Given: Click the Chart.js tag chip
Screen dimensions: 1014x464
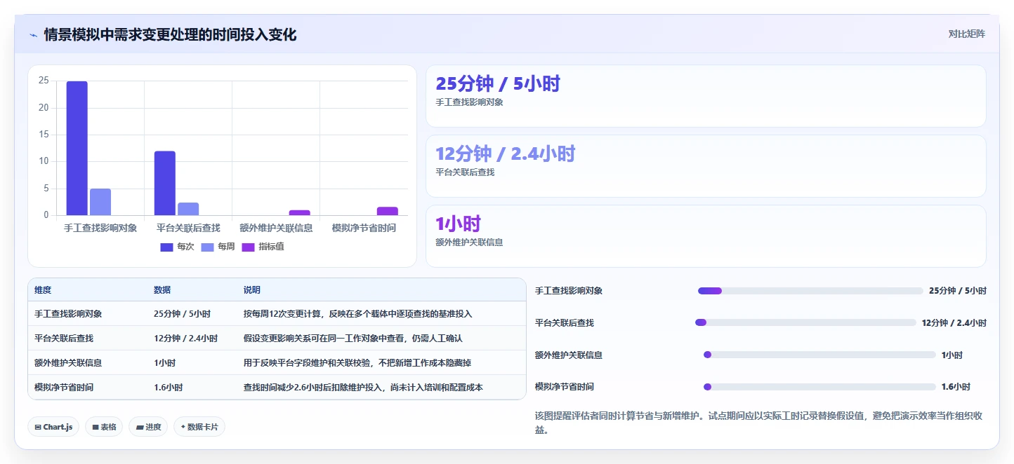Looking at the screenshot, I should click(x=53, y=427).
